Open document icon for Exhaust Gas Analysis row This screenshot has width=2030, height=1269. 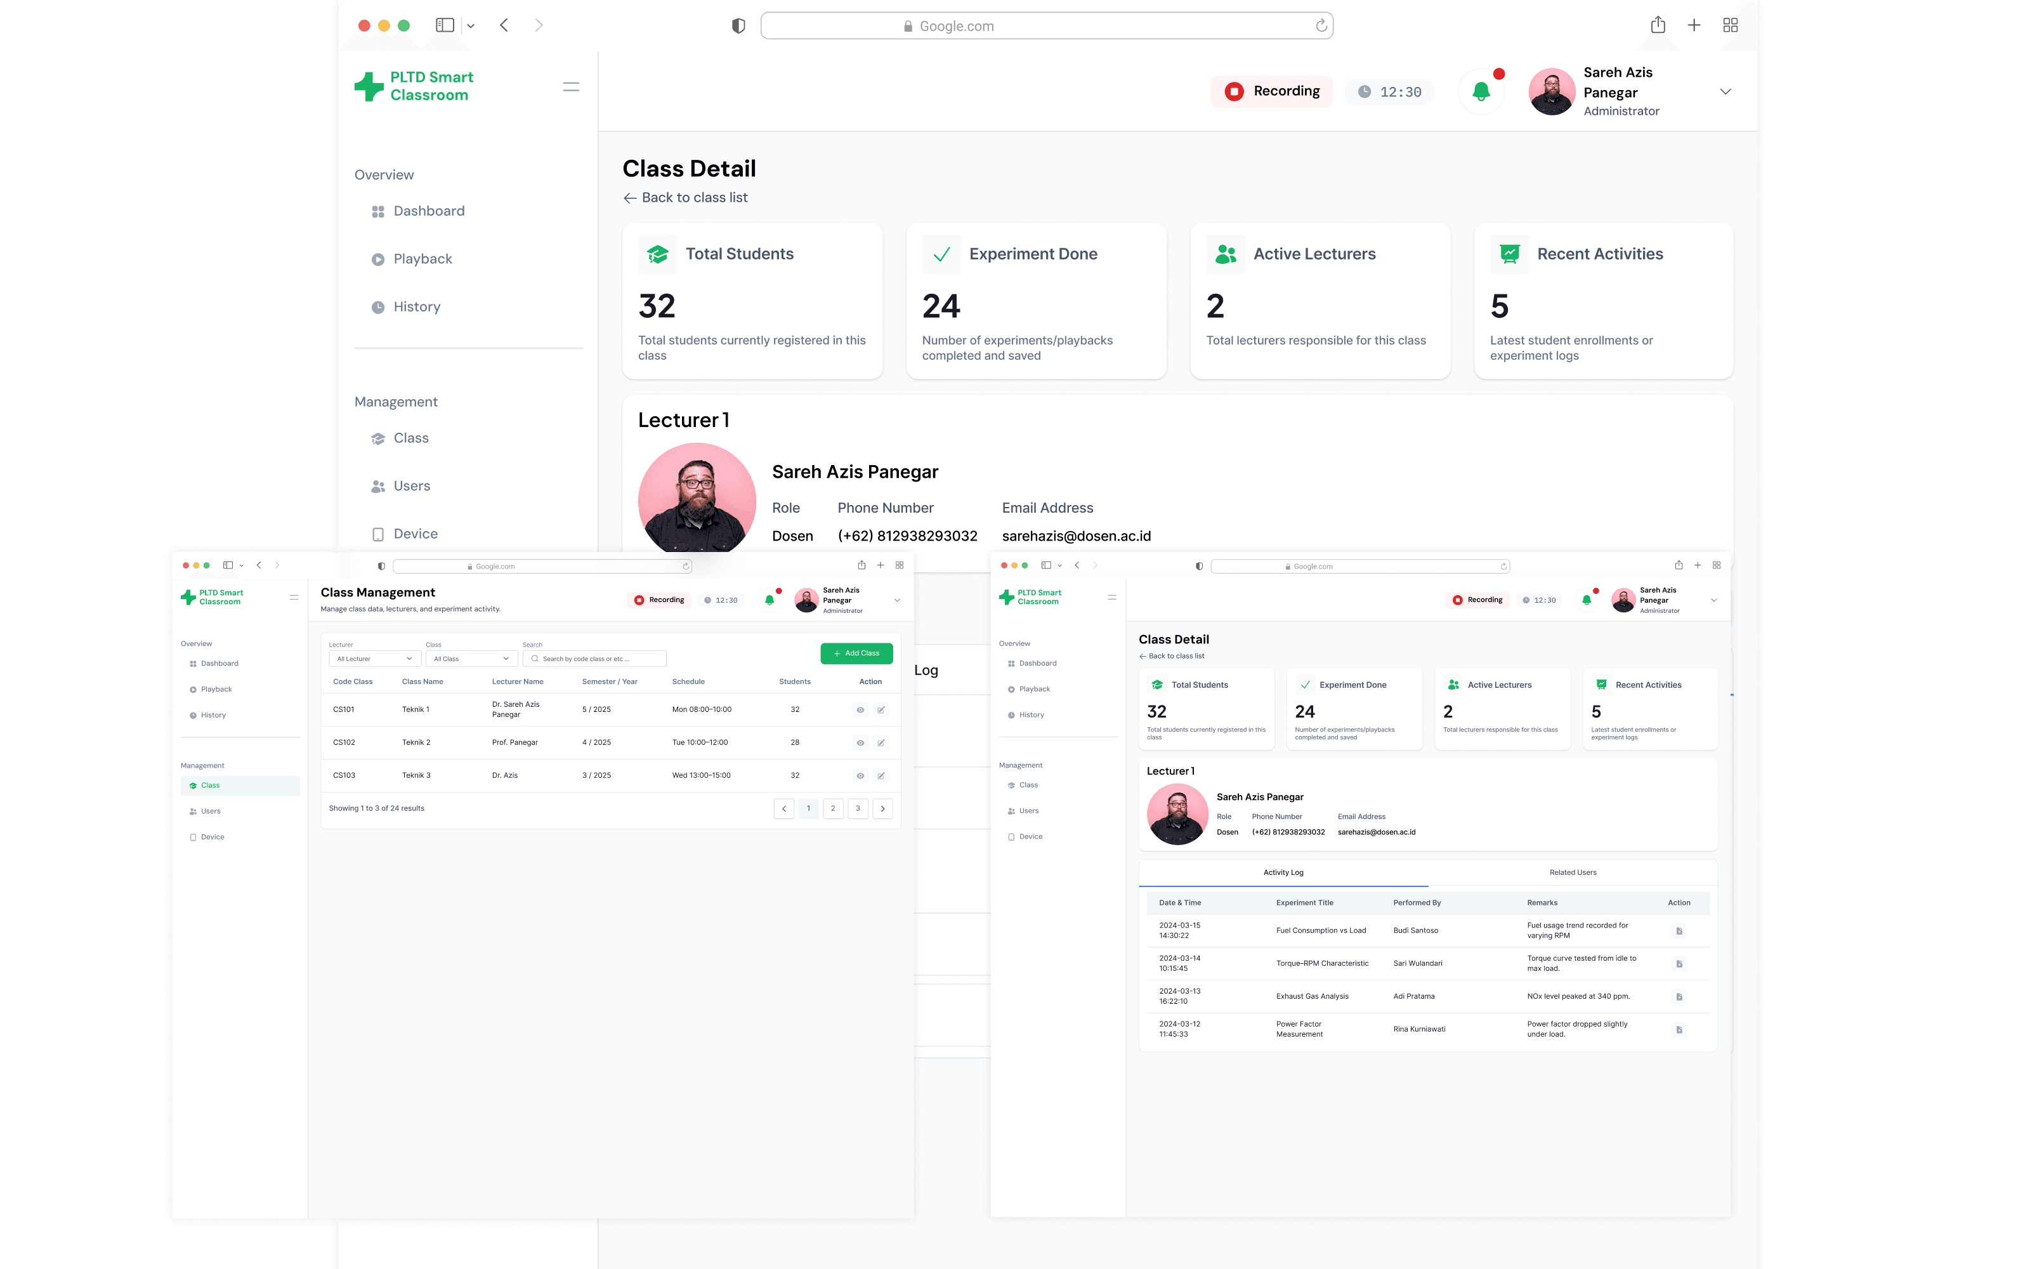pos(1679,997)
